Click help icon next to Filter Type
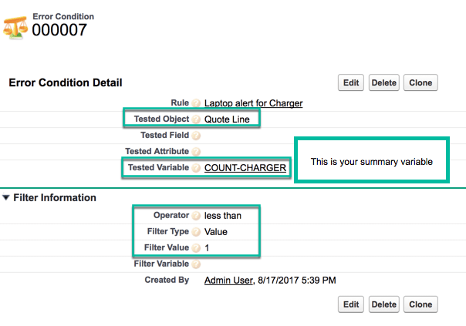466x326 pixels. click(x=197, y=231)
